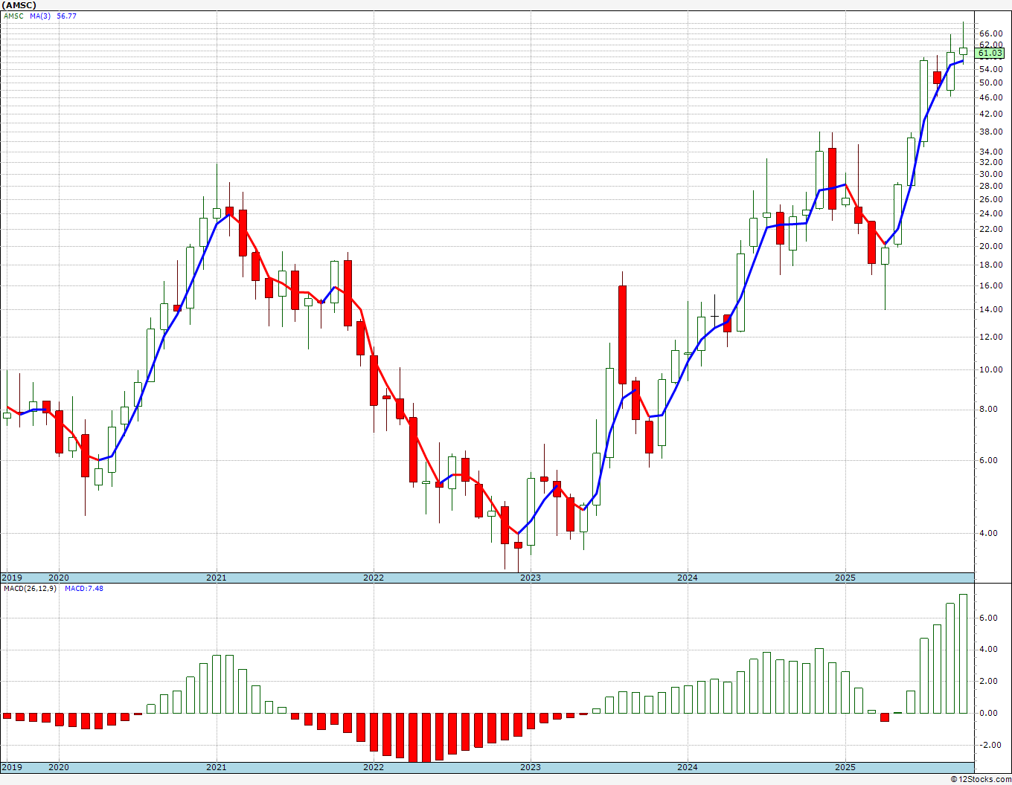
Task: Open the 12Stocks.com watermark link
Action: pos(981,779)
